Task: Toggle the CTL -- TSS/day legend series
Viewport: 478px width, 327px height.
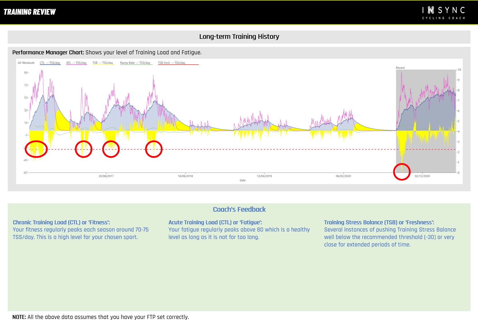Action: pos(50,63)
